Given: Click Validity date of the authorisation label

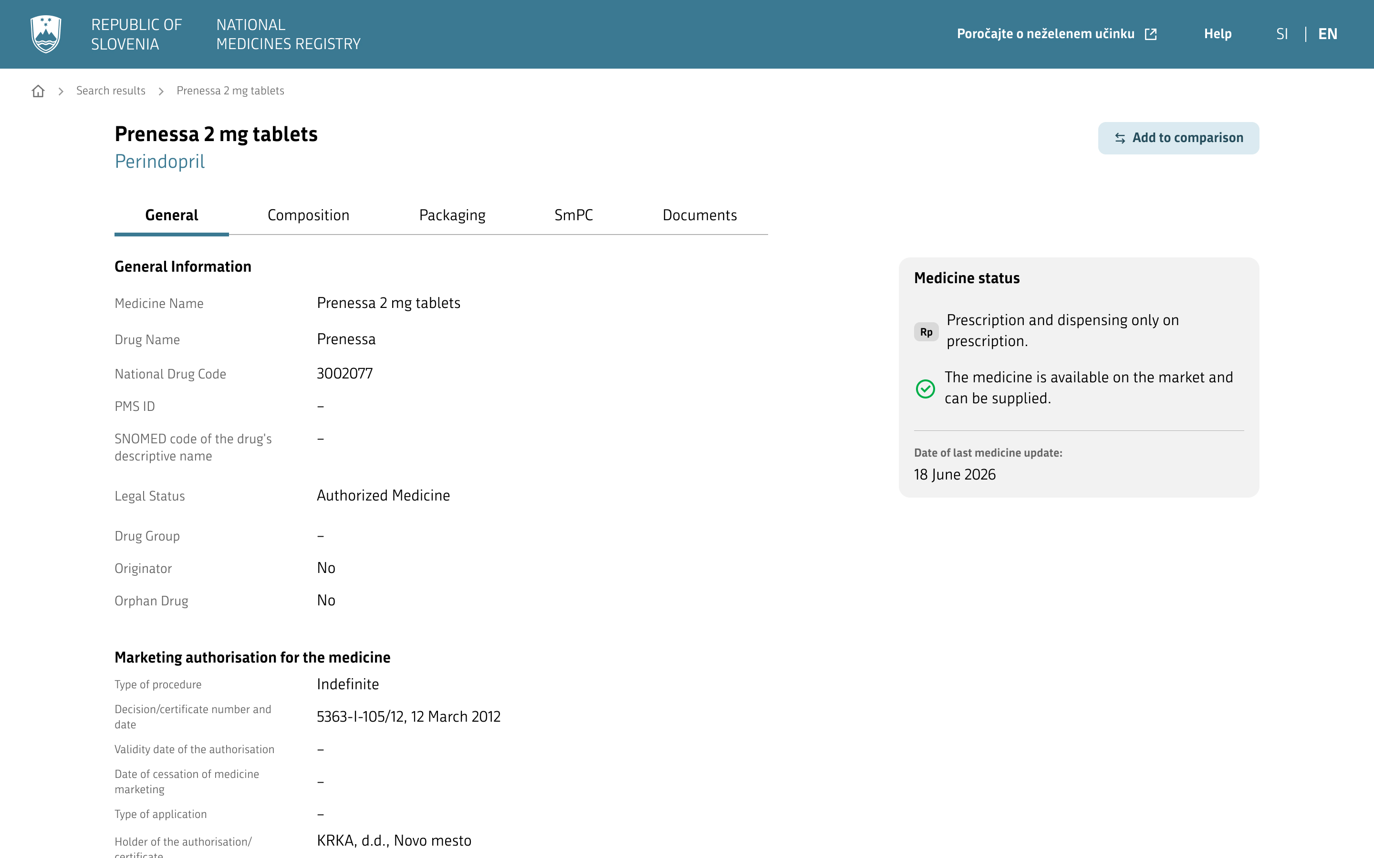Looking at the screenshot, I should coord(194,750).
